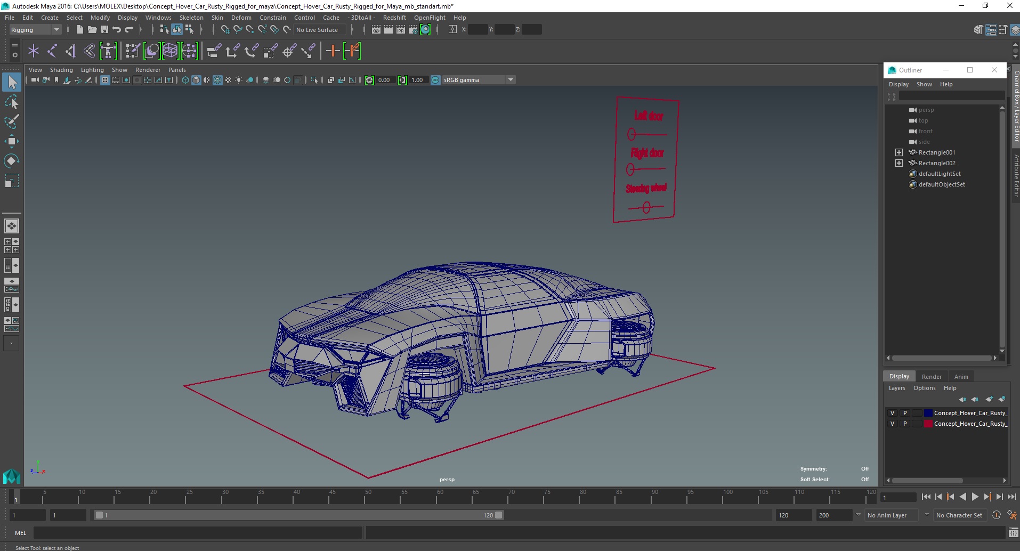Viewport: 1020px width, 551px height.
Task: Click the New scene icon
Action: (x=79, y=30)
